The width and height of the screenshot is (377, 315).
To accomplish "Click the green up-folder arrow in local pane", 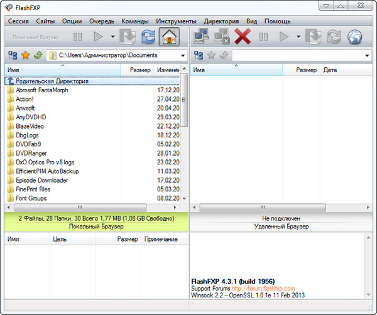I will tap(38, 56).
